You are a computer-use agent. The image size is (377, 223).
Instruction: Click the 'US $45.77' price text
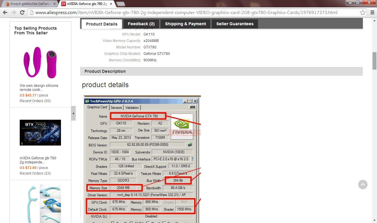point(28,95)
